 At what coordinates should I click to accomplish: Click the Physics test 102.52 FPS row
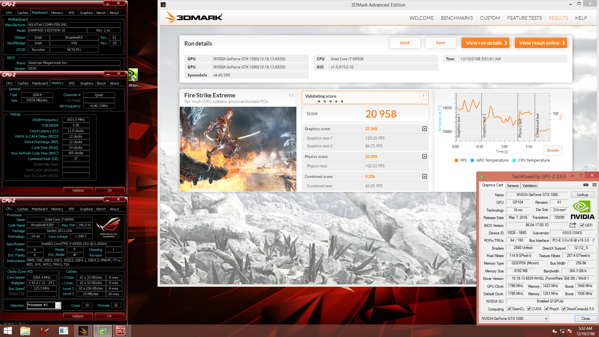tap(365, 166)
